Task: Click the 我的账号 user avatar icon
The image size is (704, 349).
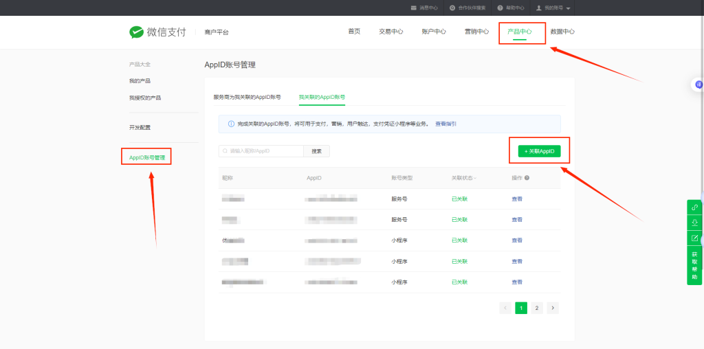Action: click(539, 8)
